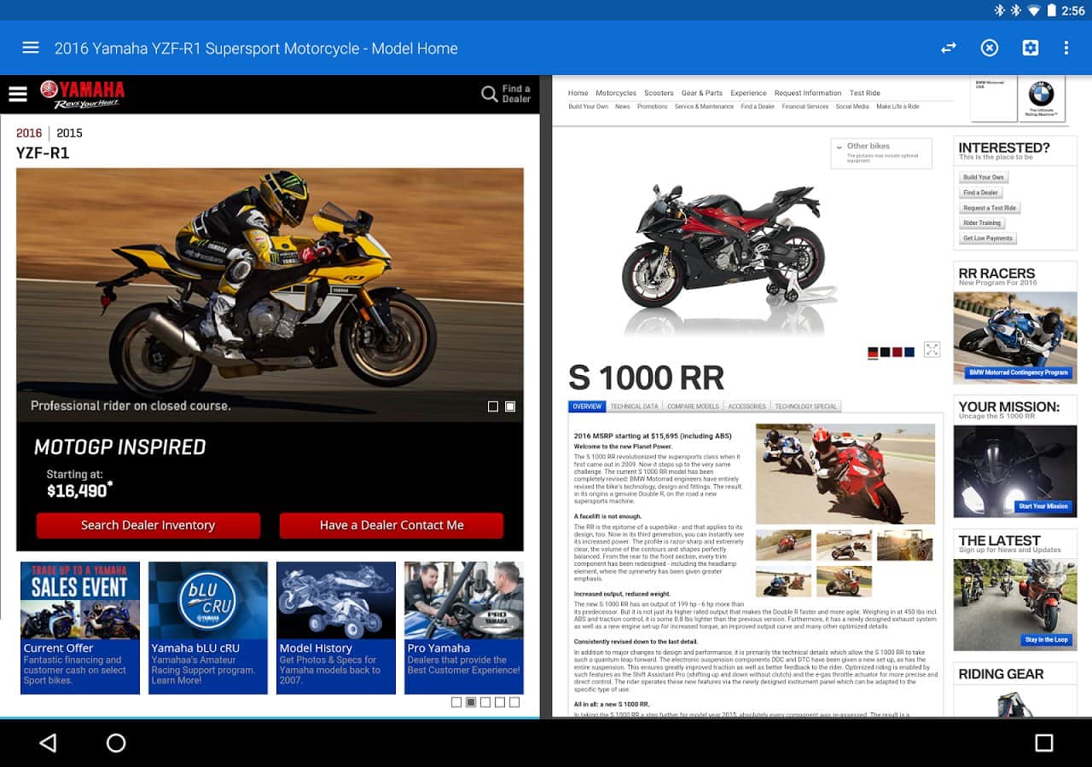Screen dimensions: 1092x767
Task: Switch to the Technical Data tab
Action: 634,407
